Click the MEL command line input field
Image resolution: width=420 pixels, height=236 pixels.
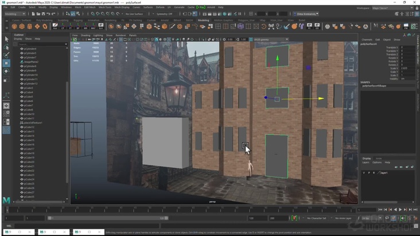87,226
